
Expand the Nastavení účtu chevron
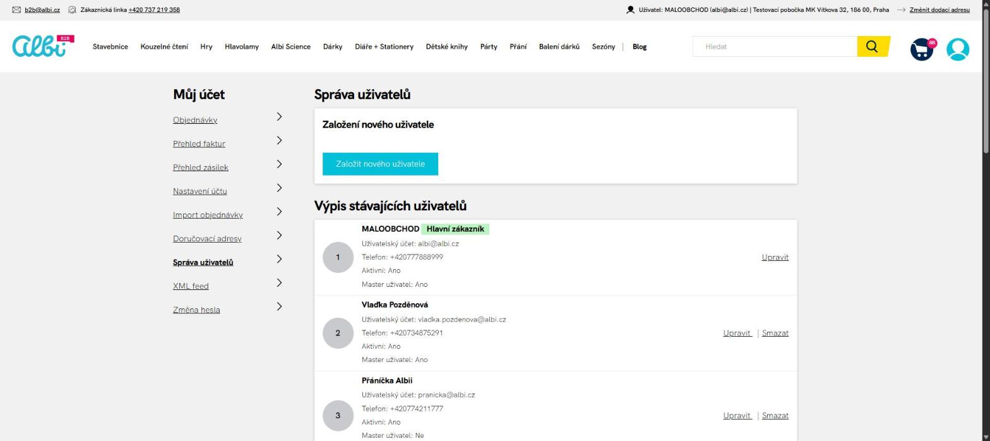click(279, 188)
